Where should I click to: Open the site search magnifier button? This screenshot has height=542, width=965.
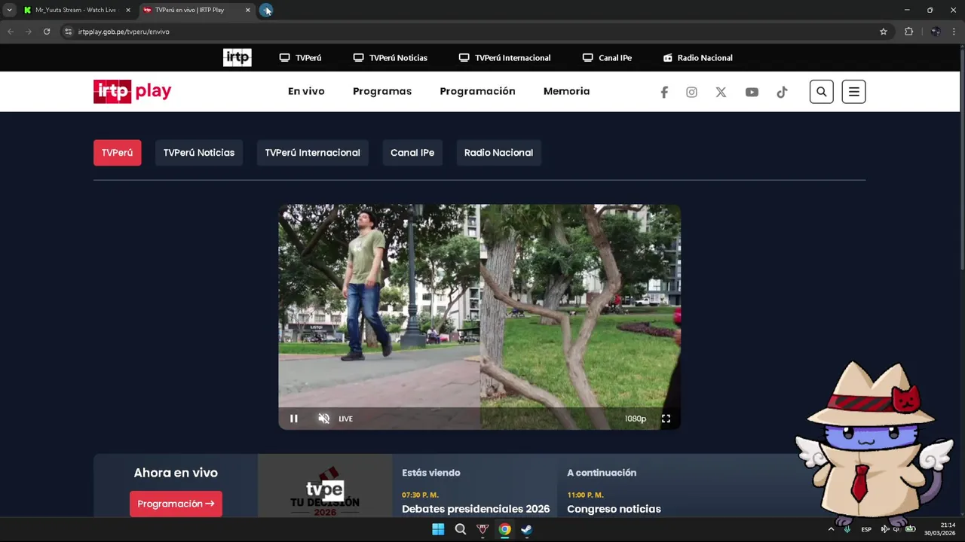click(821, 92)
